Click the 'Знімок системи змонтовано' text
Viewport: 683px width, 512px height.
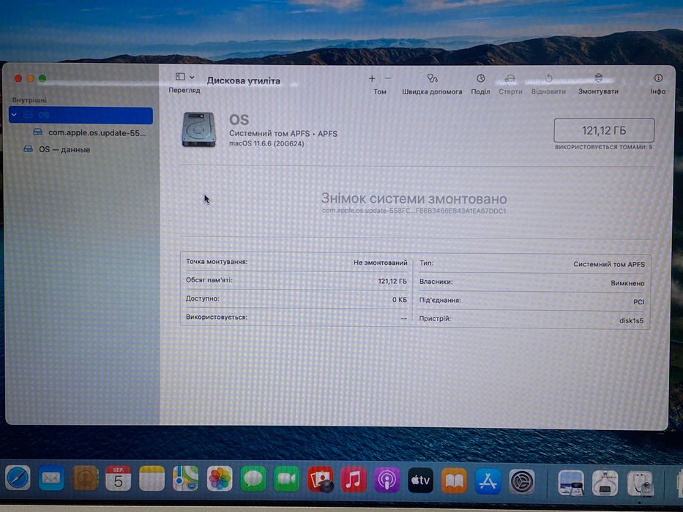414,199
